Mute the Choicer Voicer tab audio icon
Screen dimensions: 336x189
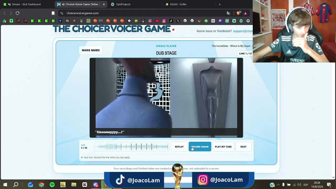coord(63,4)
